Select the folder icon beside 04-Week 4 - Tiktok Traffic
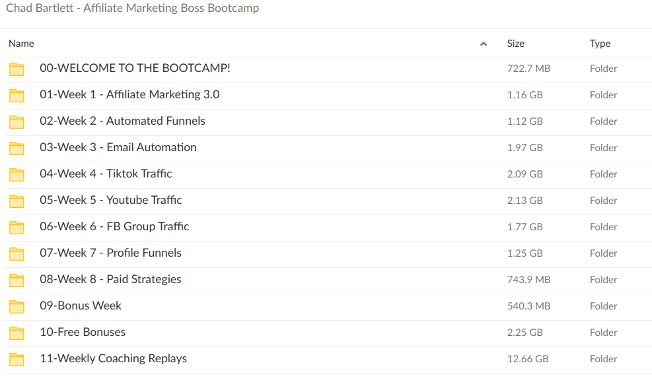 pyautogui.click(x=17, y=174)
